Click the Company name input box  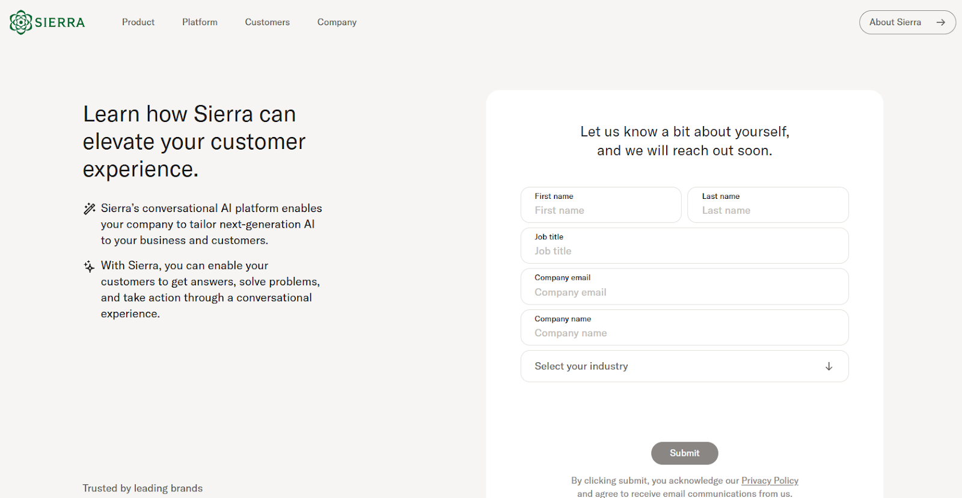(684, 333)
